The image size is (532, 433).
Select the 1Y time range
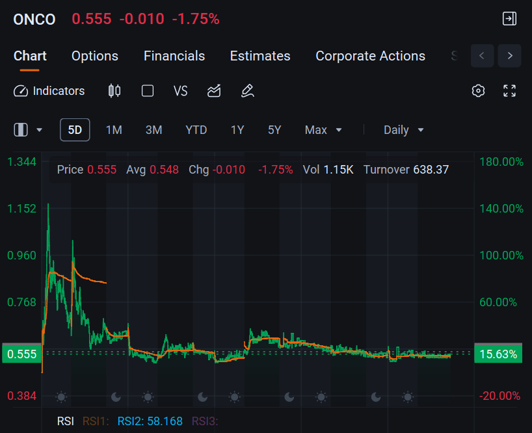(x=237, y=130)
